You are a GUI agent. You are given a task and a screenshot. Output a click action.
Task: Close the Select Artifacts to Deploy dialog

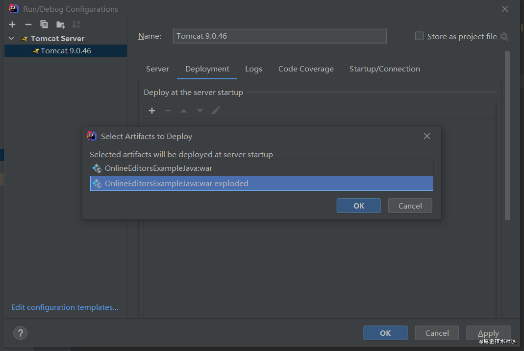pos(427,136)
